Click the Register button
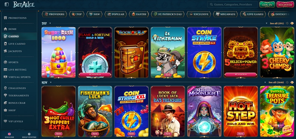This screenshot has height=139, width=296. coord(285,4)
